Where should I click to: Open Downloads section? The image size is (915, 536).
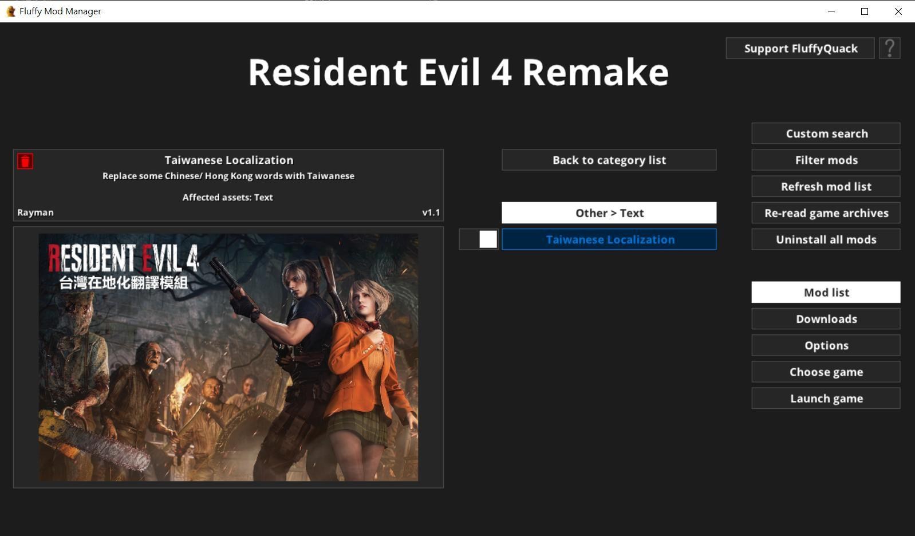[826, 319]
